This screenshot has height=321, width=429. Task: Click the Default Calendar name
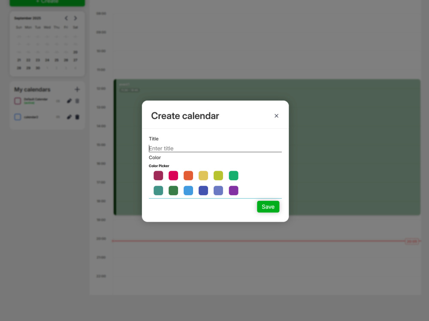pyautogui.click(x=36, y=99)
